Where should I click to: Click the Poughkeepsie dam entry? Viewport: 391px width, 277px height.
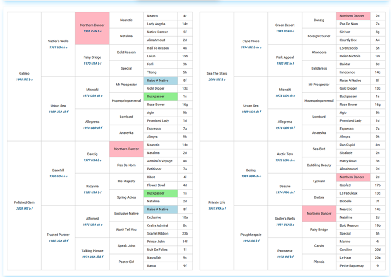pos(251,235)
